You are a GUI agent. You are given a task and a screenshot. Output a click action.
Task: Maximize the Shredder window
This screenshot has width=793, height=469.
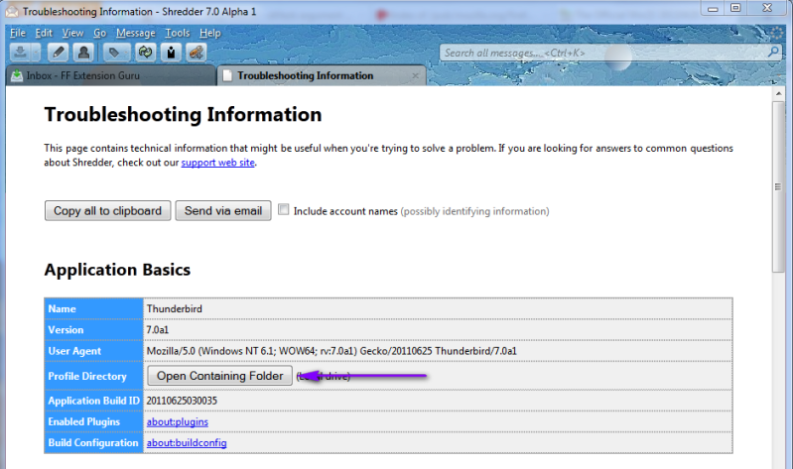[735, 8]
